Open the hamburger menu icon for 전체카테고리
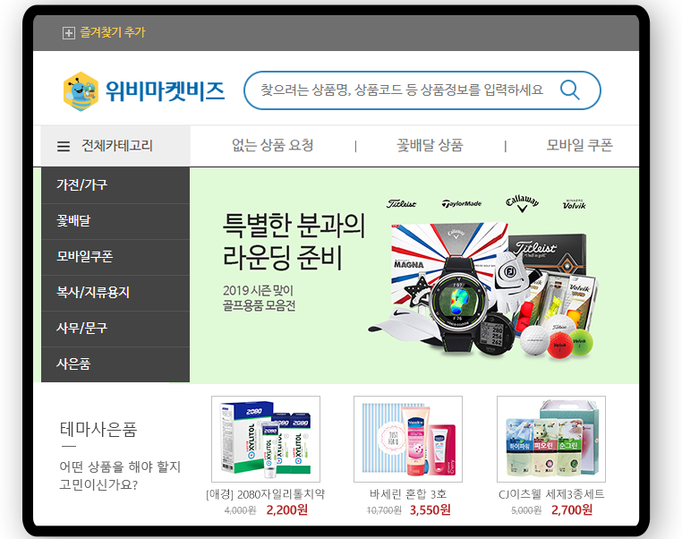 tap(64, 146)
